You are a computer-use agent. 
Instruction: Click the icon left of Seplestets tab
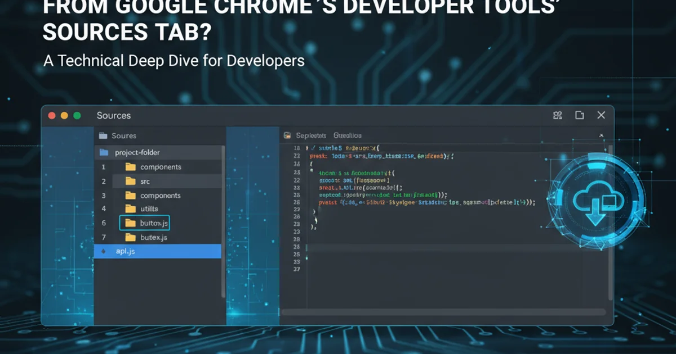coord(287,135)
